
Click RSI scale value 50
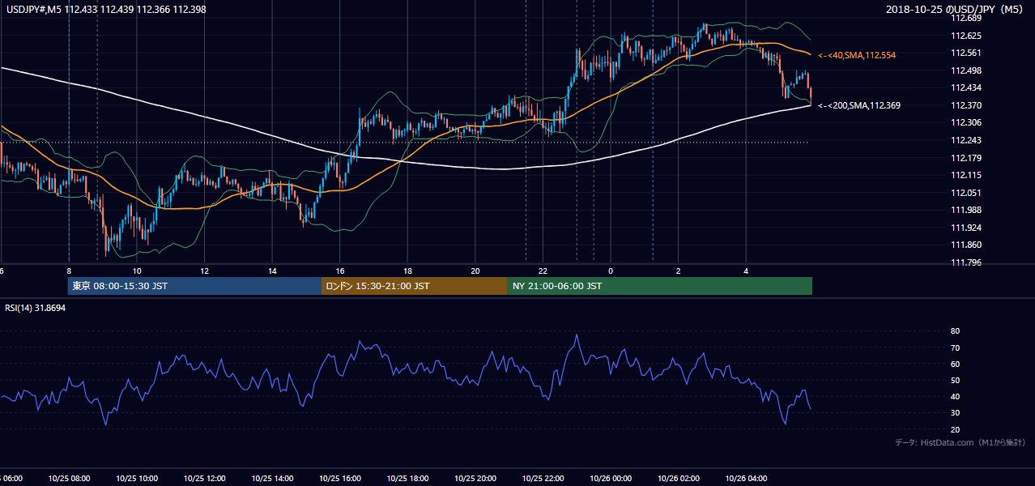pyautogui.click(x=955, y=380)
